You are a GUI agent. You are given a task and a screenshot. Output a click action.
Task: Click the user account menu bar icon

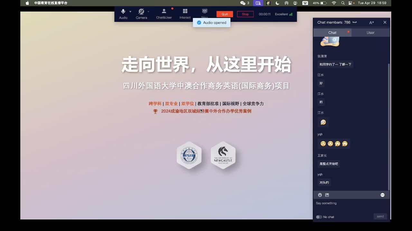295,3
